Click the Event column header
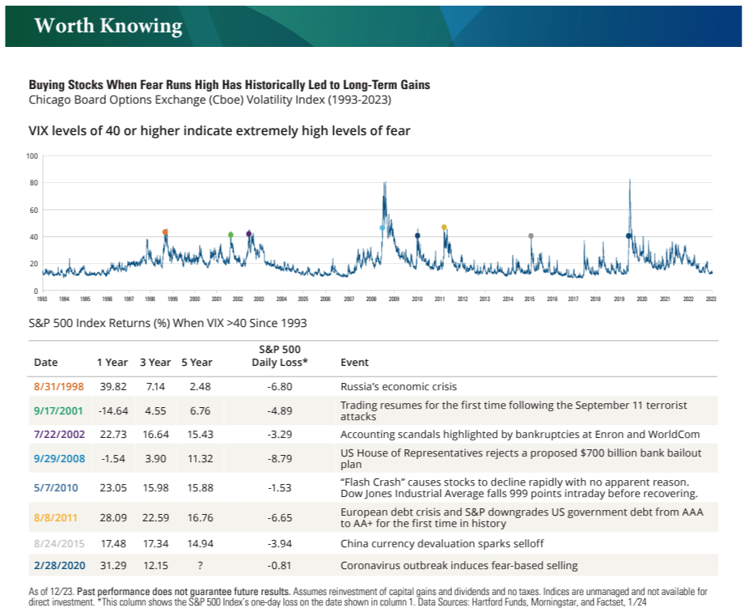The height and width of the screenshot is (612, 748). point(354,363)
